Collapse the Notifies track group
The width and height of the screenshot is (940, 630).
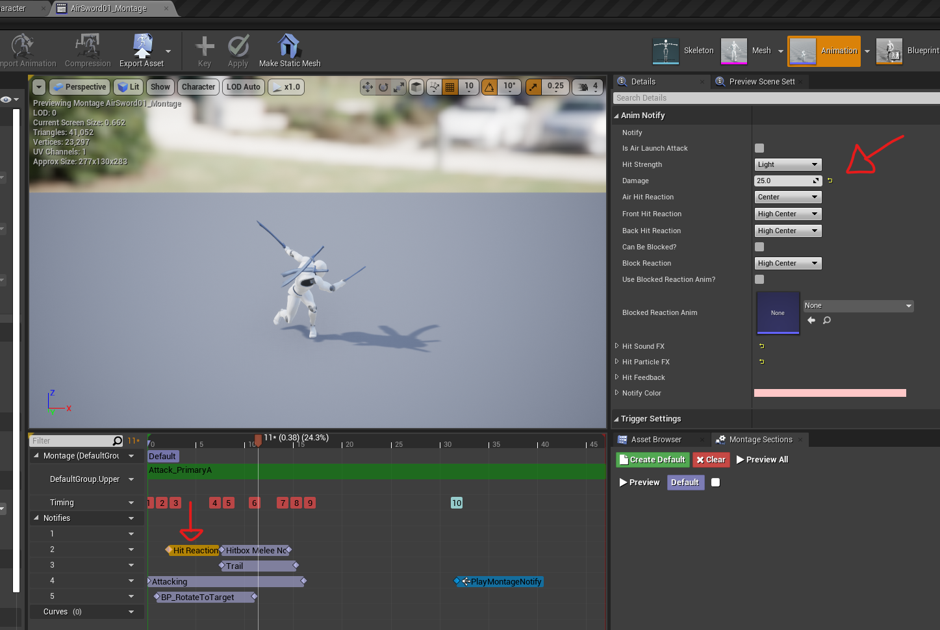[37, 518]
